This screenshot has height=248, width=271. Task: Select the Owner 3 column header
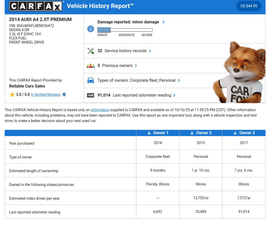coord(244,133)
